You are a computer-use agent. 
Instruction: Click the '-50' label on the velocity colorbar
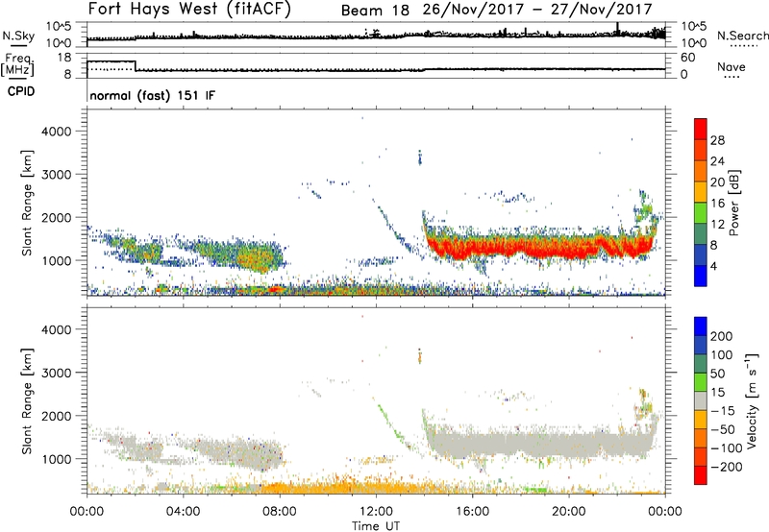point(722,429)
